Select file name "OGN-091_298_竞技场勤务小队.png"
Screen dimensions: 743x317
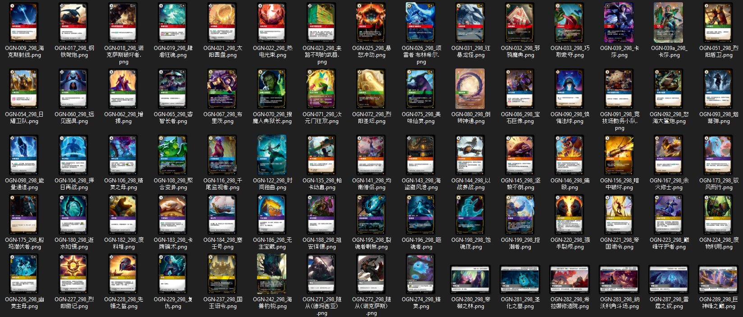tap(619, 121)
